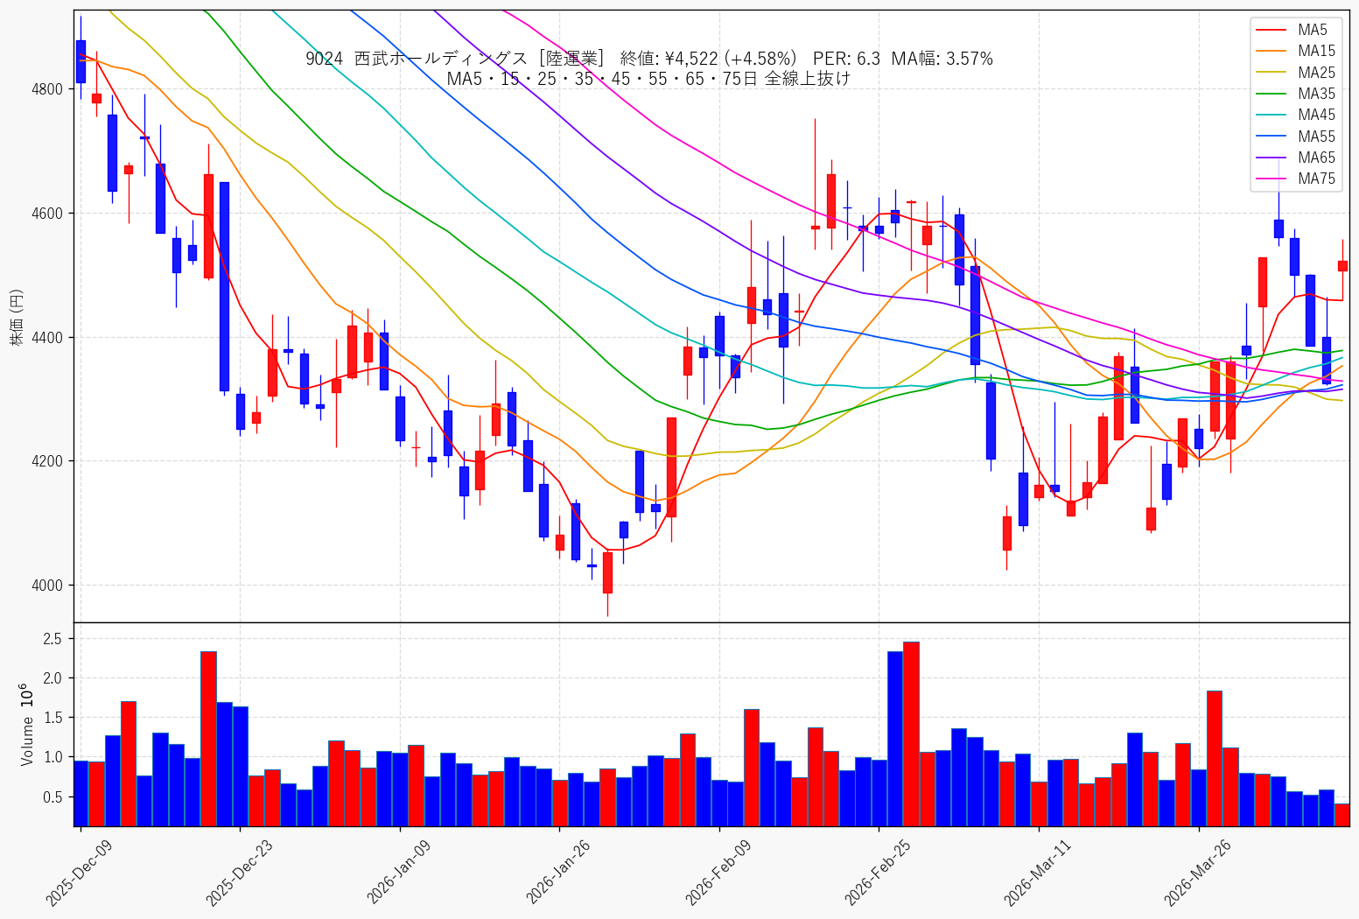
Task: Click the tallest red volume bar
Action: 911,734
